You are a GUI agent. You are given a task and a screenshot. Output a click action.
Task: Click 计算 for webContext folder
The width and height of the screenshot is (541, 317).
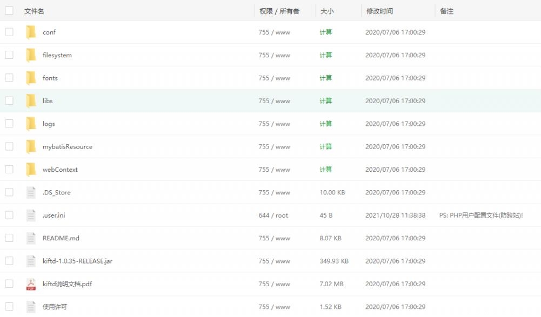click(326, 170)
